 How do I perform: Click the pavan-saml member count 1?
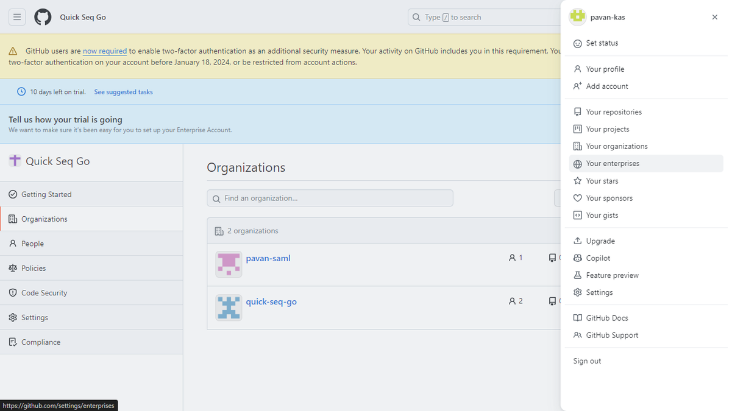pyautogui.click(x=516, y=258)
